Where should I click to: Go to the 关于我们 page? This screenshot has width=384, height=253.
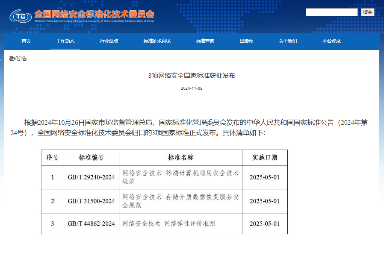coord(288,41)
